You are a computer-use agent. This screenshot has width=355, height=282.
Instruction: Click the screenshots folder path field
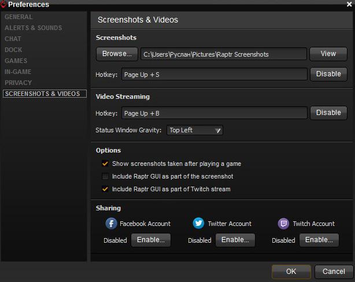point(223,54)
